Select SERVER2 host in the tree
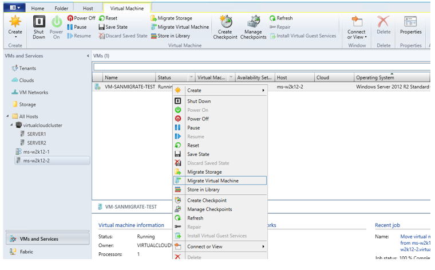 33,143
